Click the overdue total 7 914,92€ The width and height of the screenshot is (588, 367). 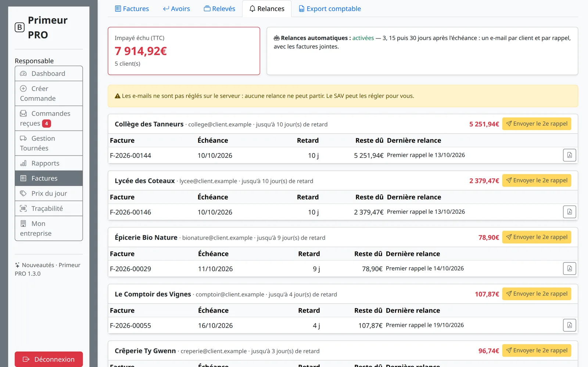click(x=141, y=51)
